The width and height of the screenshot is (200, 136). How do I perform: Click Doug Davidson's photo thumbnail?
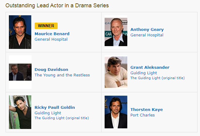pos(20,72)
